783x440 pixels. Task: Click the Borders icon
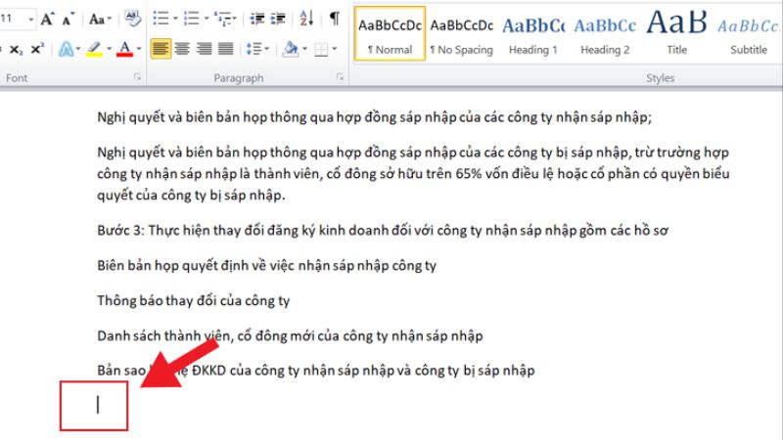pos(321,50)
